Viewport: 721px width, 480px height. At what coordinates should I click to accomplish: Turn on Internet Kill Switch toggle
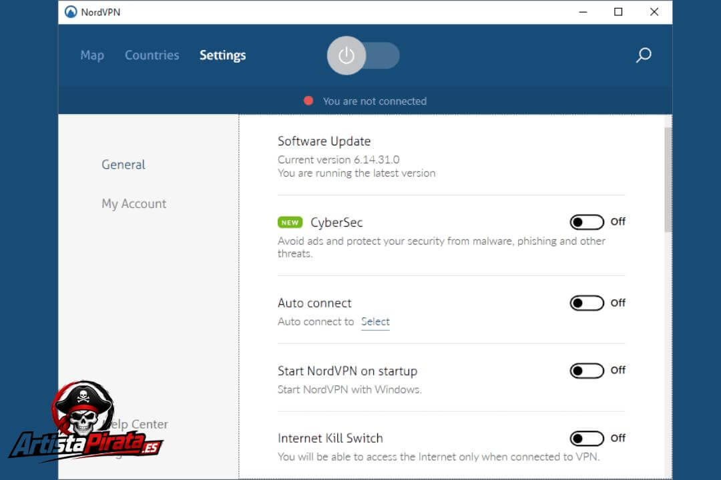point(587,438)
